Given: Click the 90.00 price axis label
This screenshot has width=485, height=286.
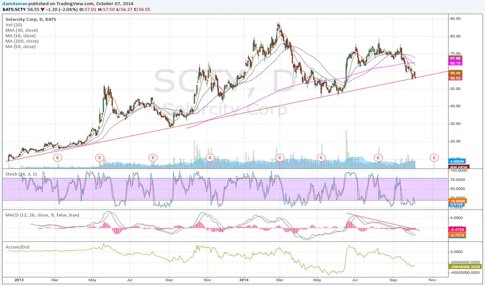Looking at the screenshot, I should tap(456, 19).
